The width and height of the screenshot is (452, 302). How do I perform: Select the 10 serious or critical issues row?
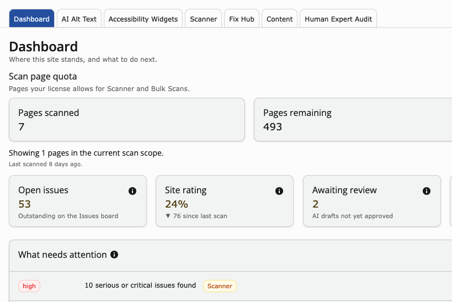[x=231, y=286]
